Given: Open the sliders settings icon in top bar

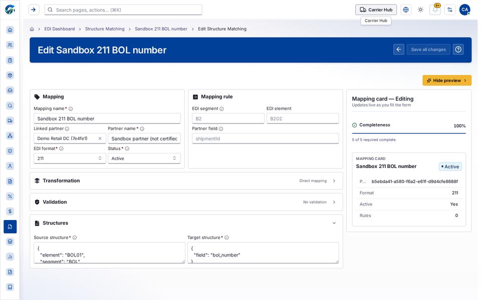Looking at the screenshot, I should [x=450, y=10].
